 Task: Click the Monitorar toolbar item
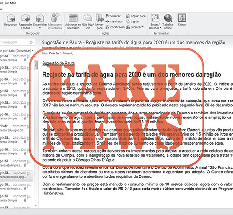(114, 22)
